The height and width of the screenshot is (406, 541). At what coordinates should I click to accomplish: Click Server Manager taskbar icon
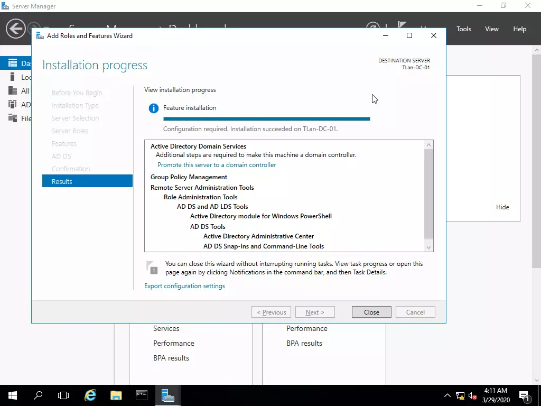167,395
